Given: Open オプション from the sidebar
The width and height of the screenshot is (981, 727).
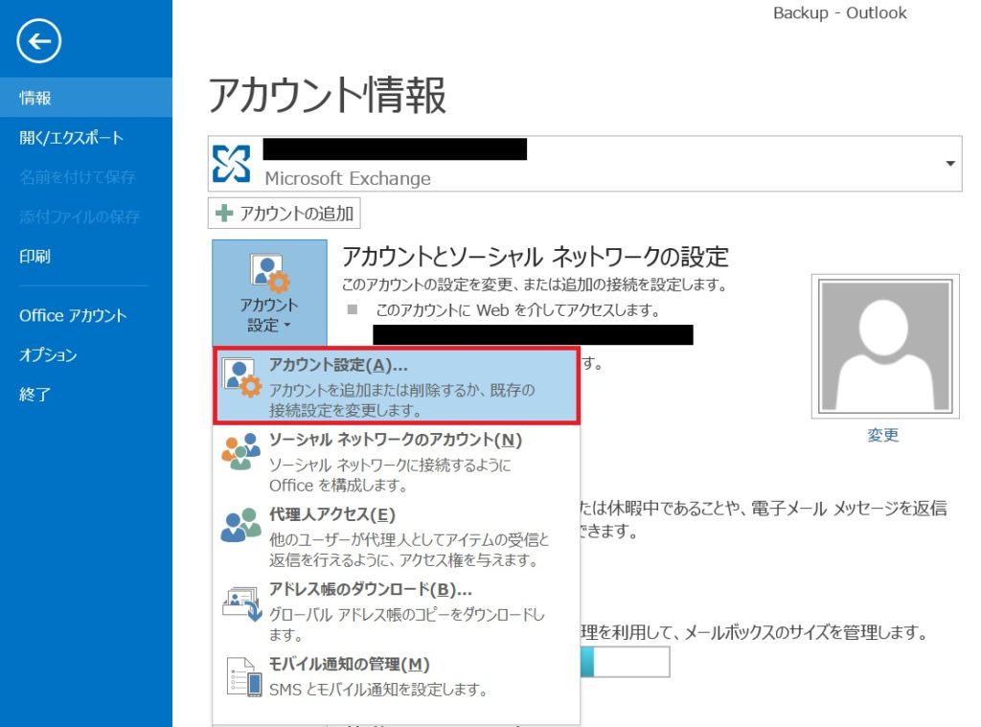Looking at the screenshot, I should [86, 354].
